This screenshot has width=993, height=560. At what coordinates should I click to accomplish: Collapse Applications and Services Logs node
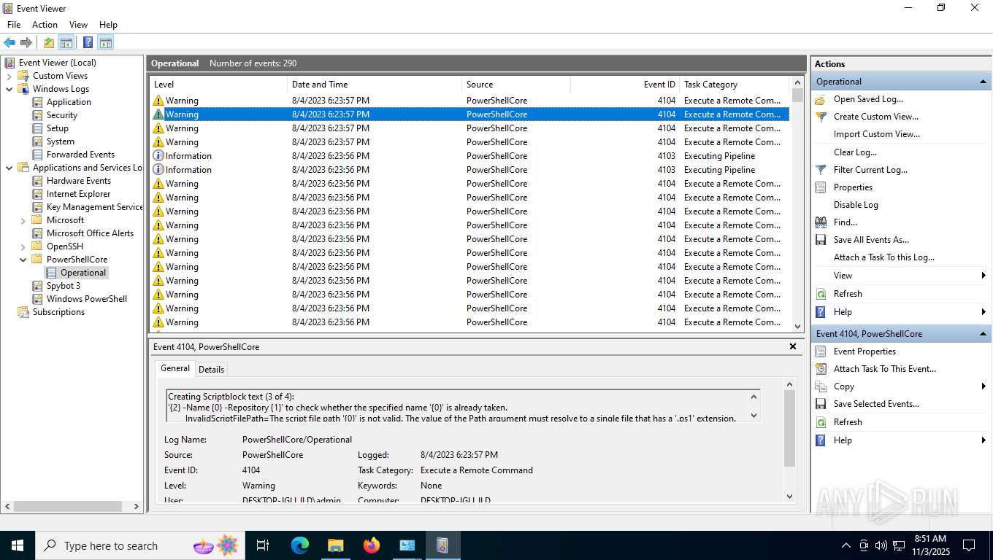(9, 168)
